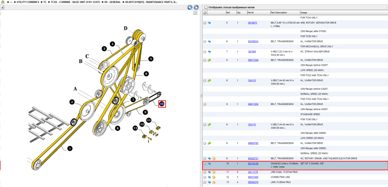
Task: Open the '...' breadcrumb item
Action: (x=11, y=2)
